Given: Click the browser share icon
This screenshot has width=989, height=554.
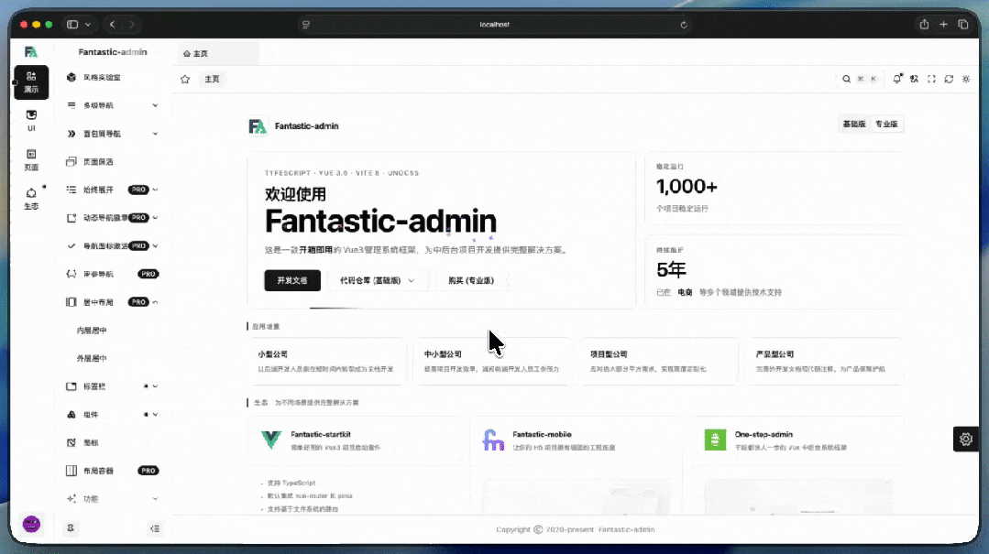Looking at the screenshot, I should (x=924, y=24).
